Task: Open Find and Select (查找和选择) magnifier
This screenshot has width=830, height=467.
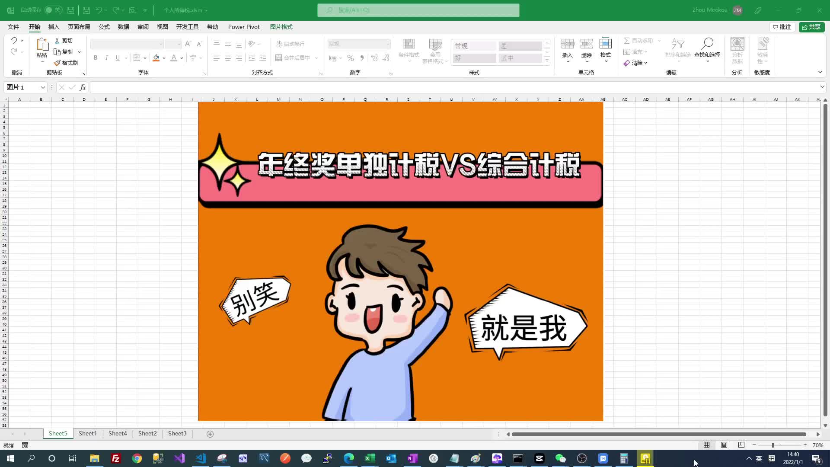Action: [x=707, y=44]
